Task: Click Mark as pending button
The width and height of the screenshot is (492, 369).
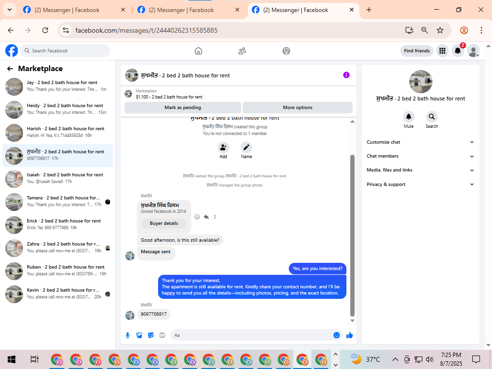Action: tap(183, 108)
